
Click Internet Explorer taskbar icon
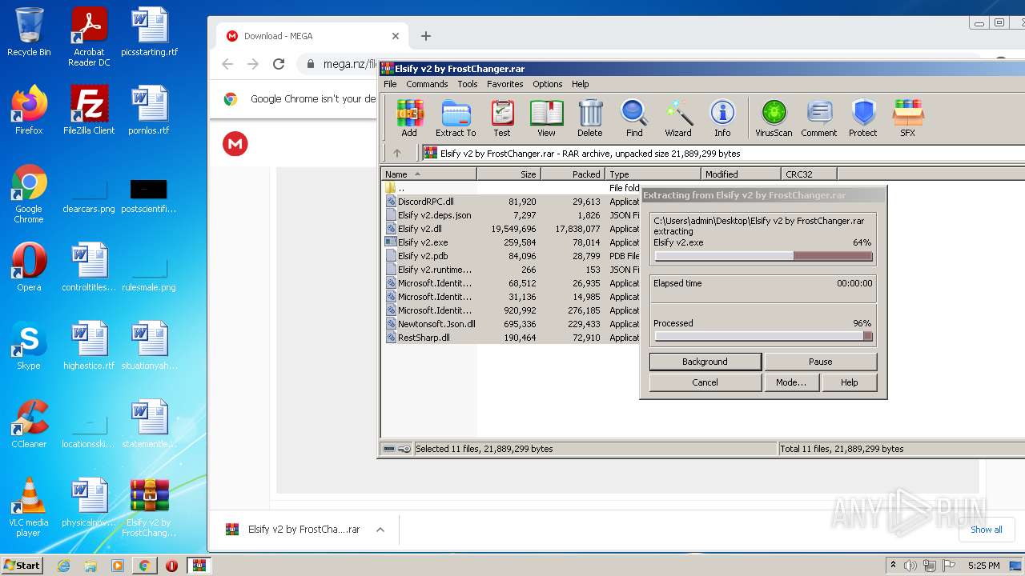64,566
